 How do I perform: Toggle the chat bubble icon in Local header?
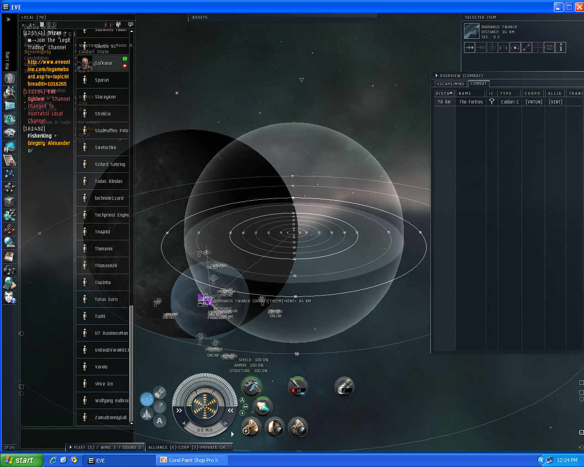click(130, 25)
